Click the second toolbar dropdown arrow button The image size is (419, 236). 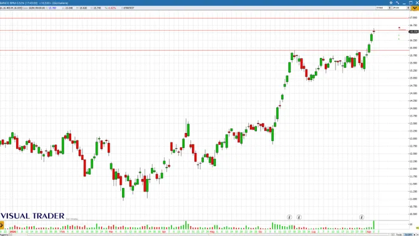pyautogui.click(x=408, y=8)
